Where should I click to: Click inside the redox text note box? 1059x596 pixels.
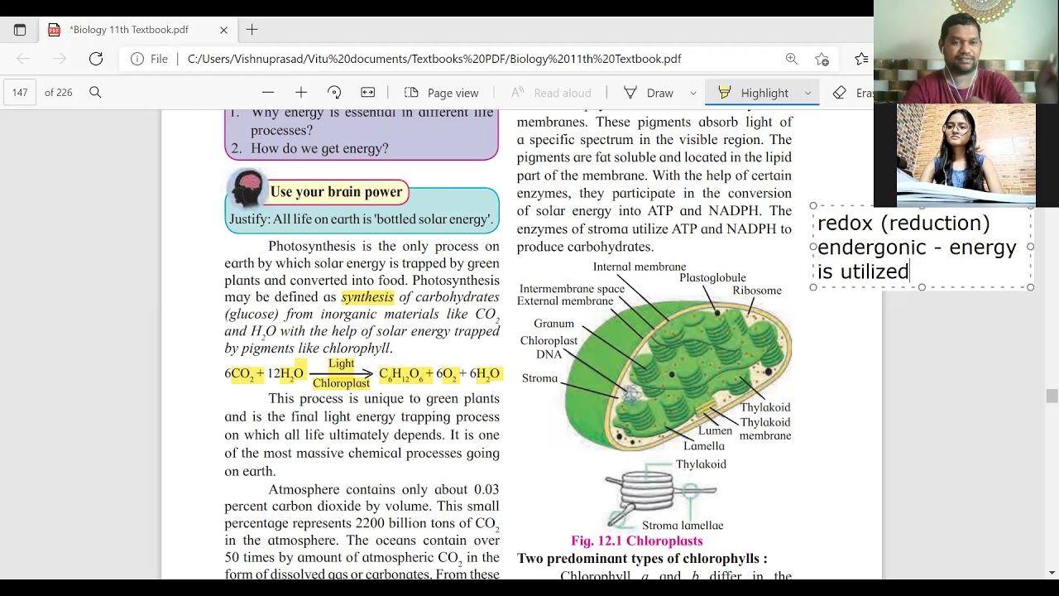click(922, 247)
